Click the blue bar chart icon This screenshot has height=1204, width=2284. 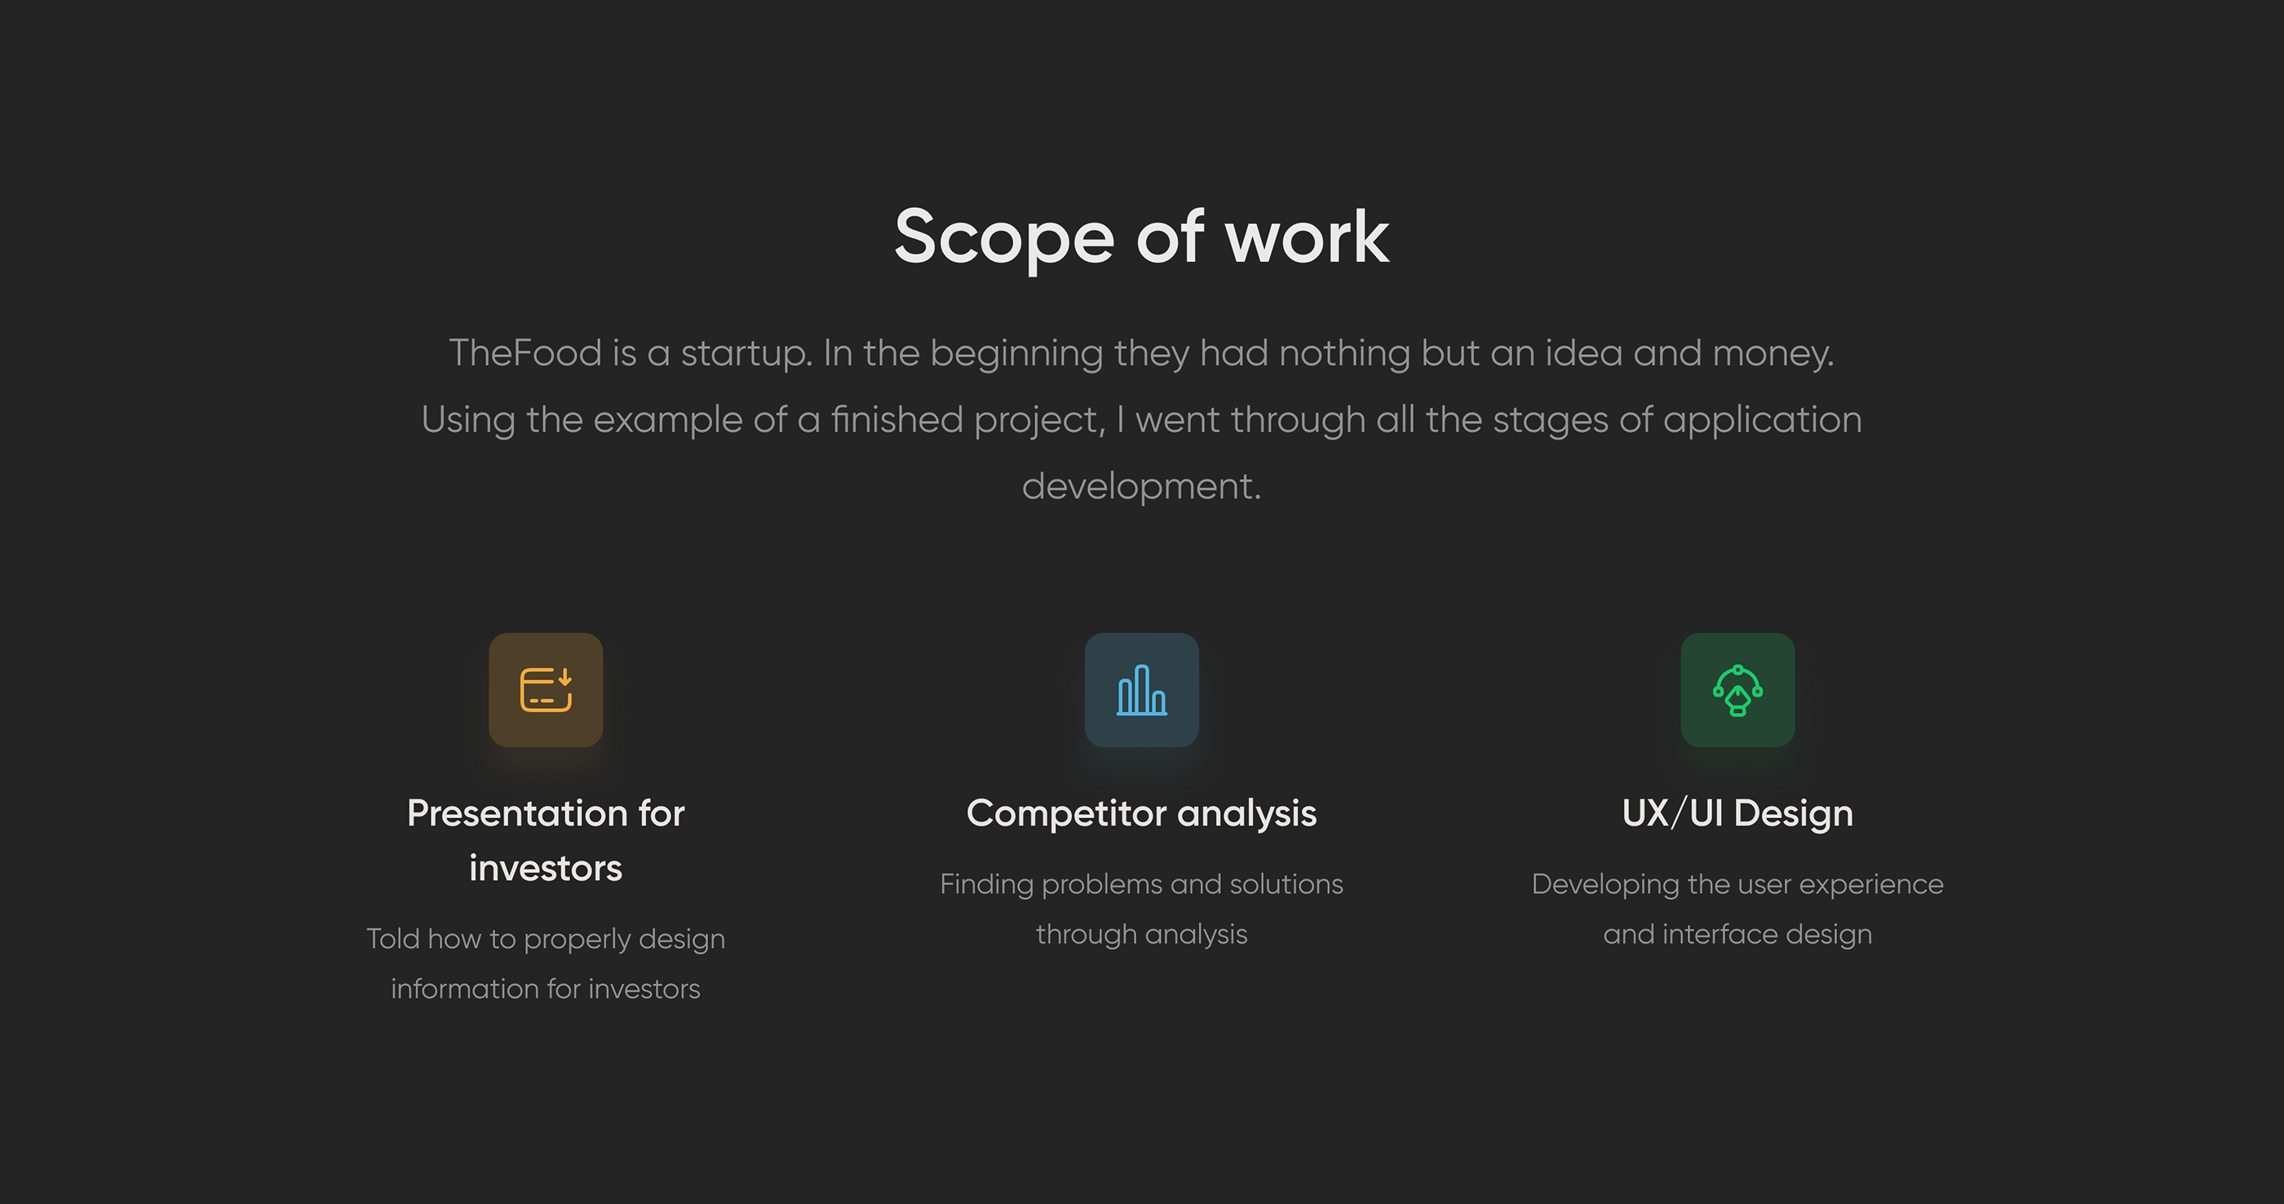1141,690
